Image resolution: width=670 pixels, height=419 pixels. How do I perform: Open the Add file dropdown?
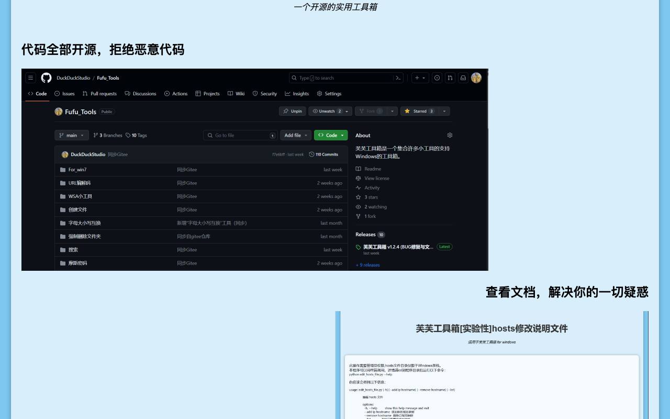[x=296, y=135]
